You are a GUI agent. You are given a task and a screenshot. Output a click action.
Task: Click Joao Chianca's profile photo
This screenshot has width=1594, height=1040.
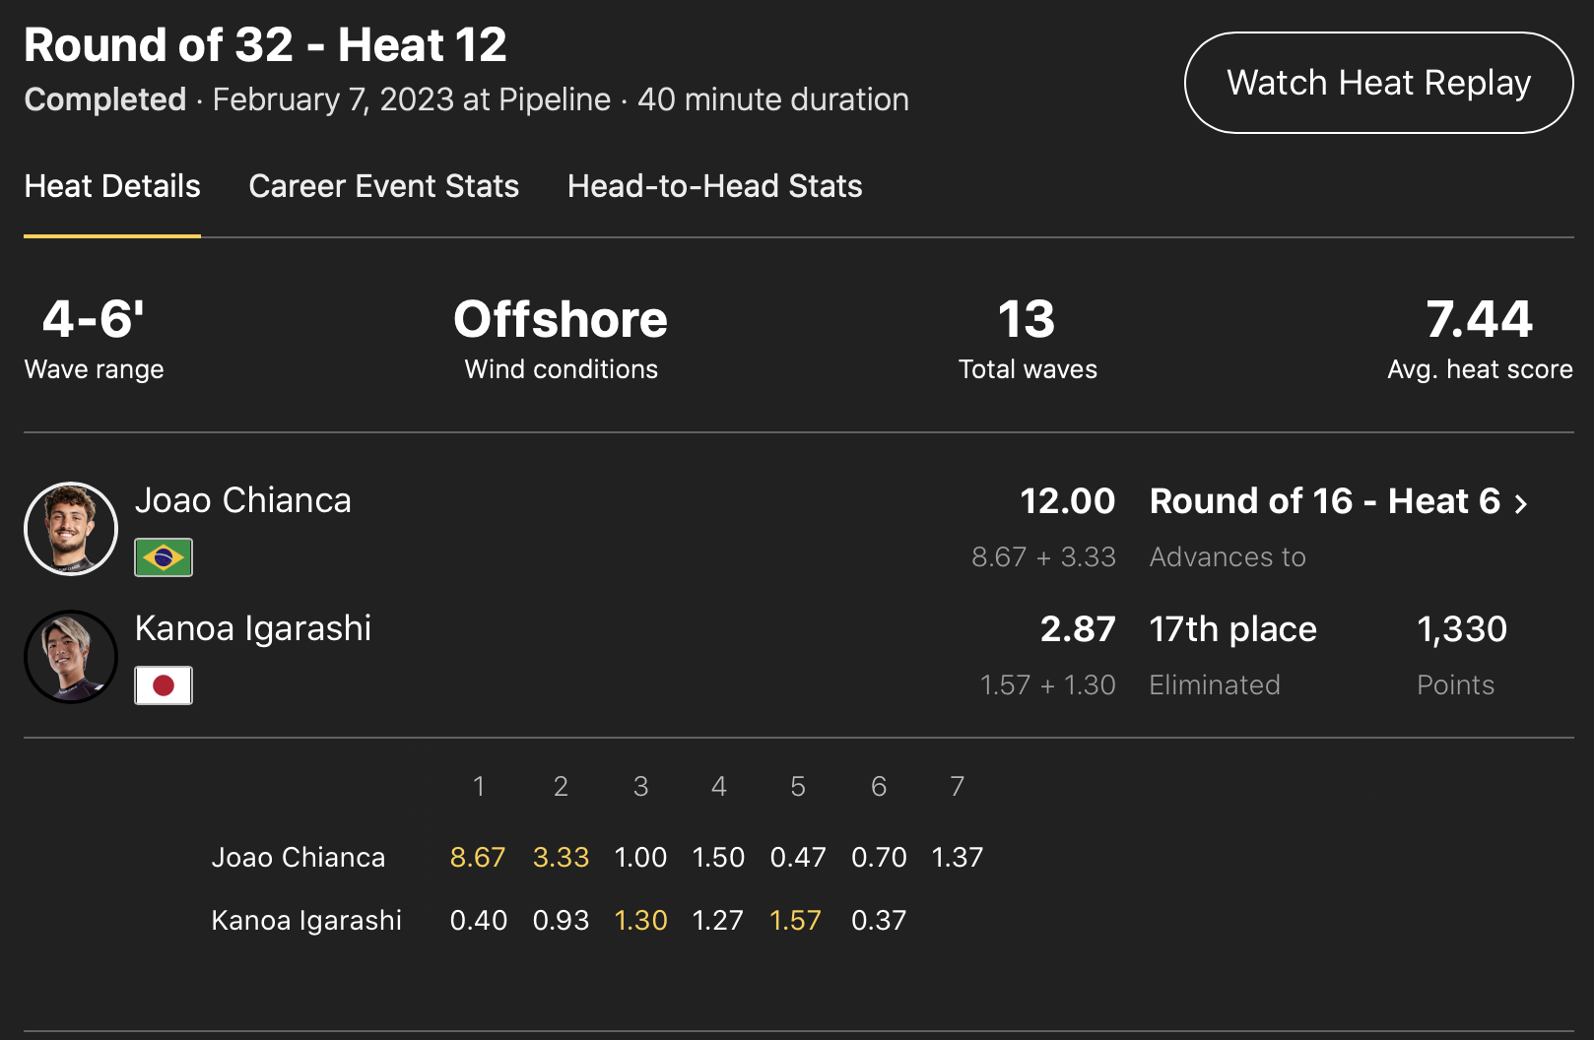point(71,529)
